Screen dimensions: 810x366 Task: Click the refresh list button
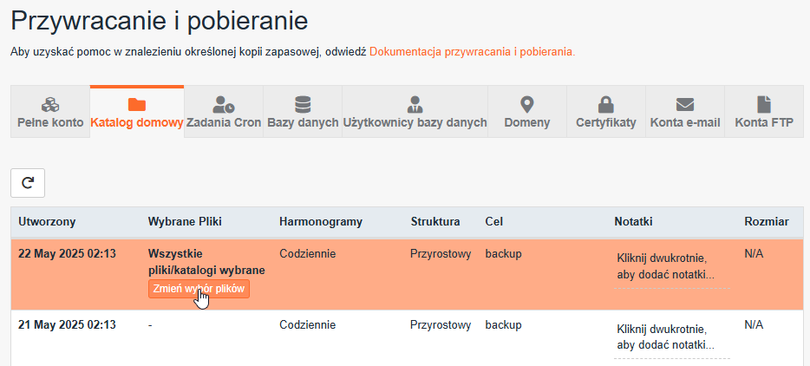click(28, 183)
